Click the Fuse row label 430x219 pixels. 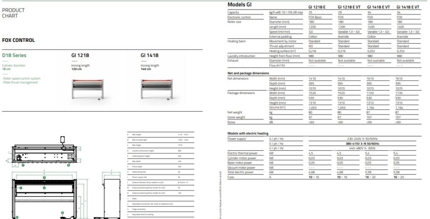coord(231,177)
